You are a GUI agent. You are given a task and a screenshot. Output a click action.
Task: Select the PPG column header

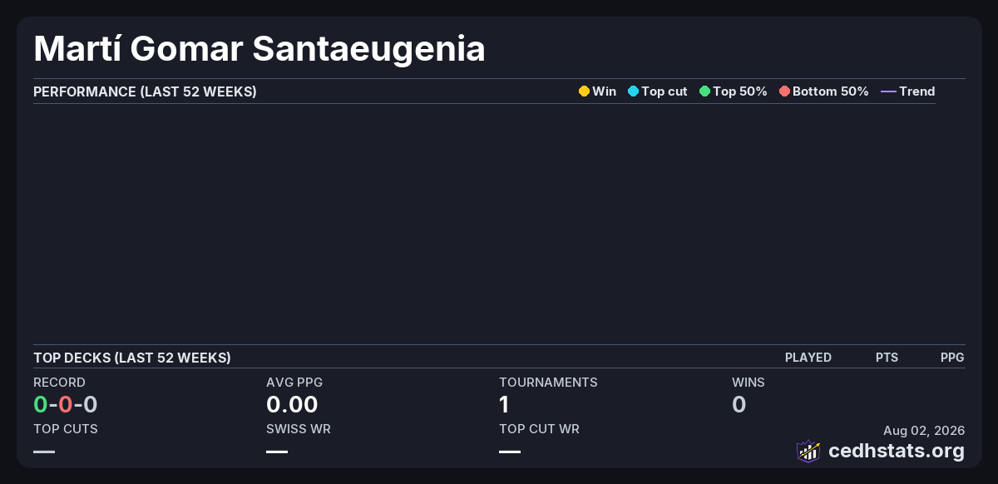click(x=952, y=358)
